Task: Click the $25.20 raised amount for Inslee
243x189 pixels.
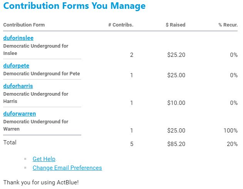Action: 176,55
